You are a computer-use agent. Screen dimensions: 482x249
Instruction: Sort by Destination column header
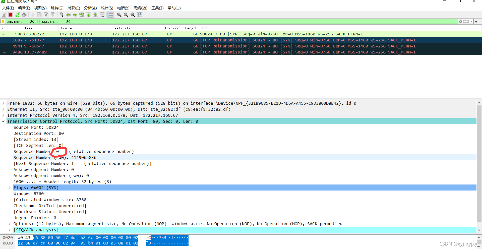(x=137, y=28)
